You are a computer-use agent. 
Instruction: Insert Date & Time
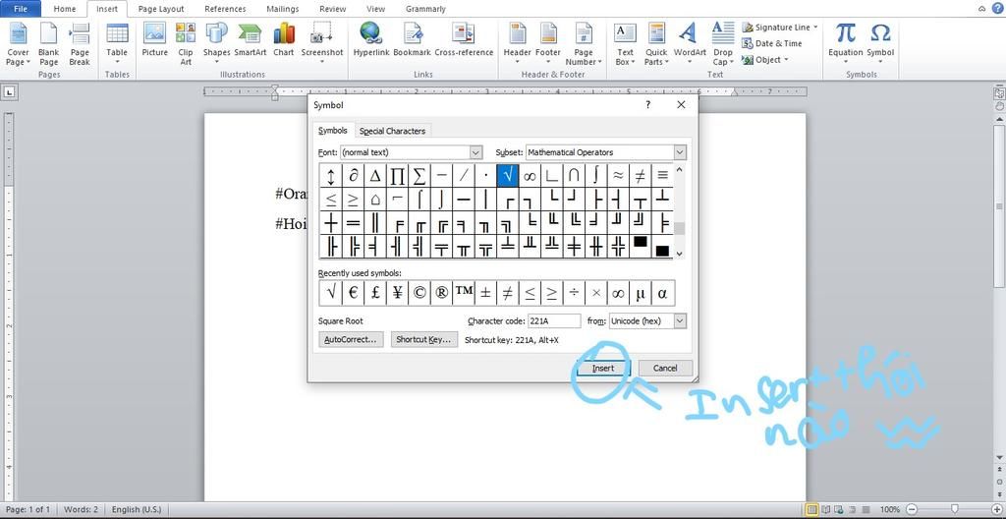772,43
